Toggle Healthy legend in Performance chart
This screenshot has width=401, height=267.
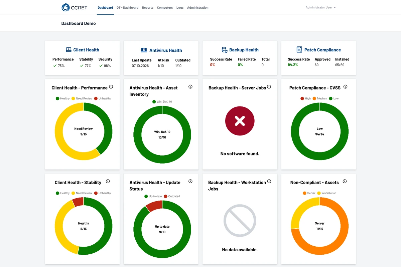pyautogui.click(x=62, y=98)
